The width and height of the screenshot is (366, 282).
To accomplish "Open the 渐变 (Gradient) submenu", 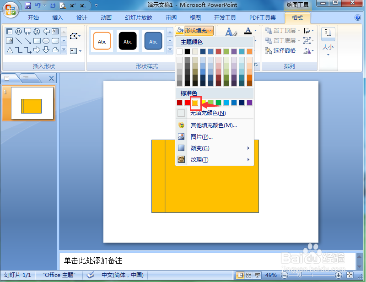I will (x=214, y=148).
